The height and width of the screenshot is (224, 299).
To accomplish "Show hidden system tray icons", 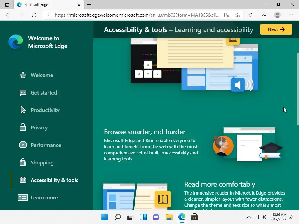I will click(x=249, y=217).
